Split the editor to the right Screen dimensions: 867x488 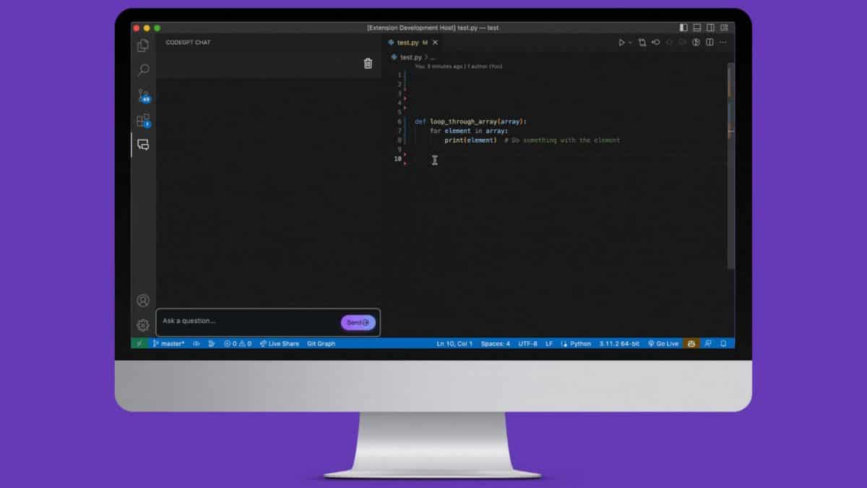[709, 43]
